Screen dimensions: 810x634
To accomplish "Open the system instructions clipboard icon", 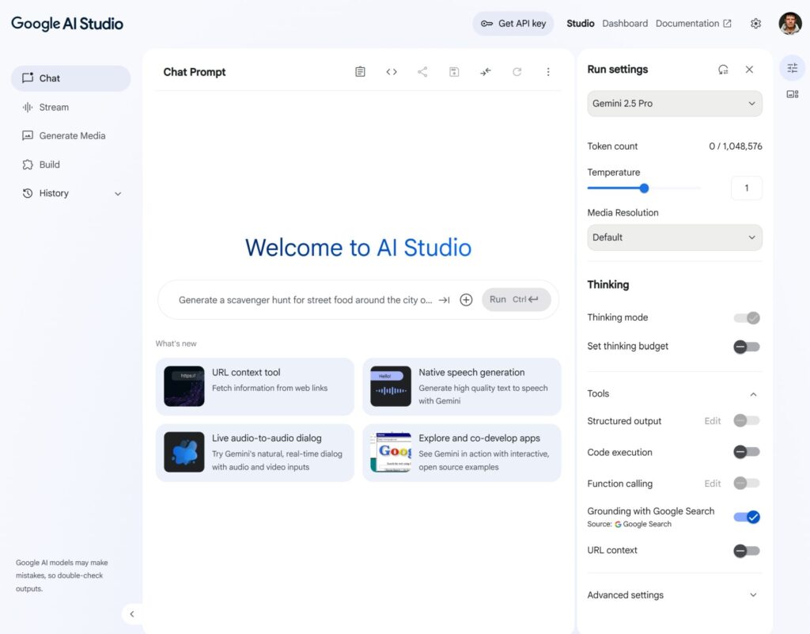I will click(x=360, y=70).
